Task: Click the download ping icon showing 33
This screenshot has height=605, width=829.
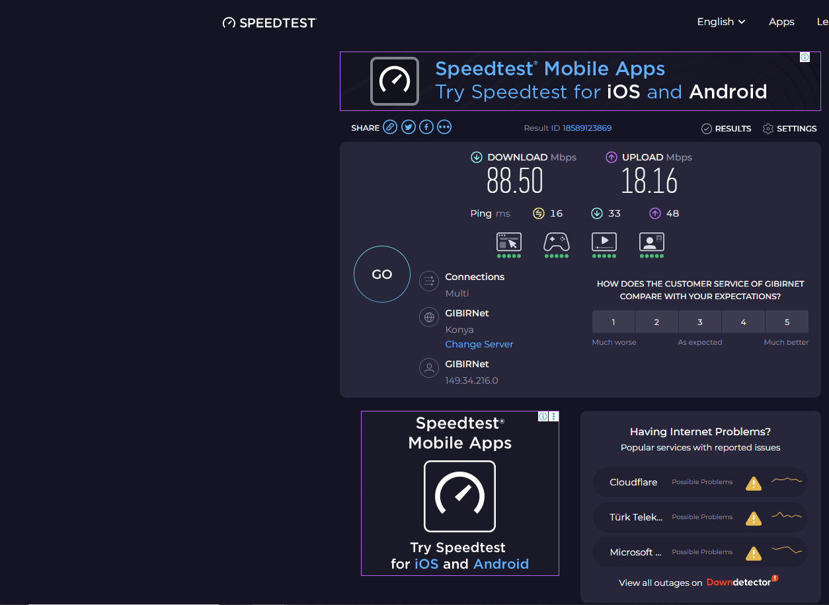Action: coord(597,213)
